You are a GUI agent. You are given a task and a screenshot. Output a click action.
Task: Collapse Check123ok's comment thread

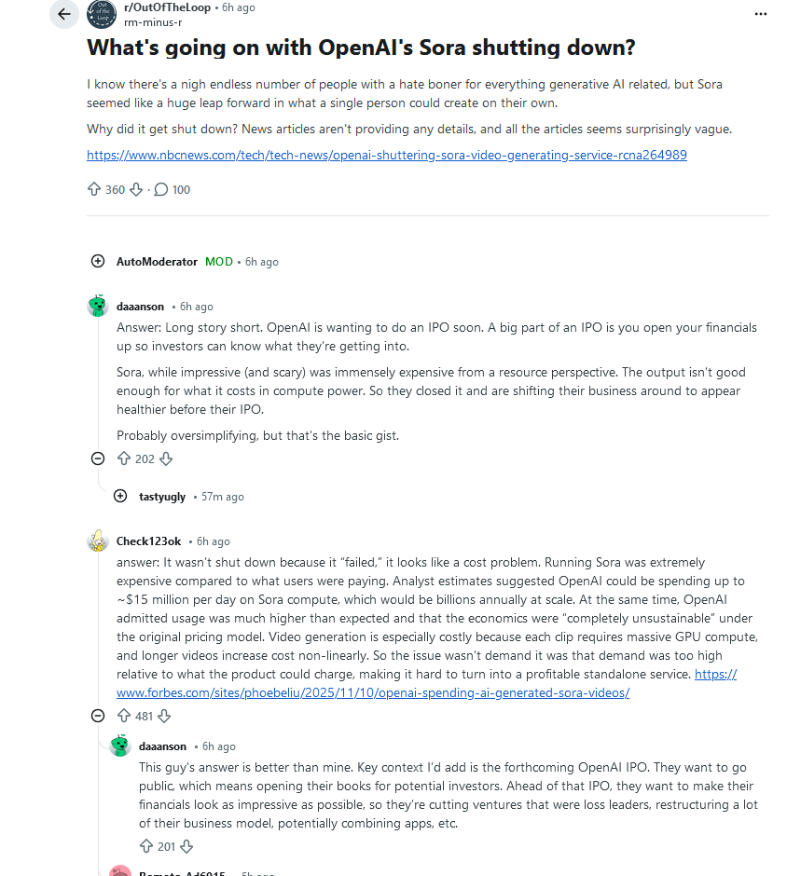coord(98,716)
